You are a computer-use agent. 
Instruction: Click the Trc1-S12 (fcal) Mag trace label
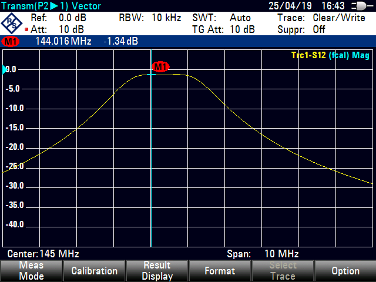tap(330, 55)
